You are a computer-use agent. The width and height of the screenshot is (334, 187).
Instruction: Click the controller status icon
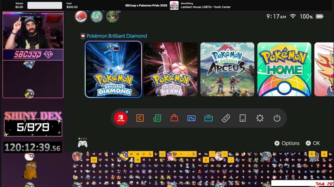point(82,143)
